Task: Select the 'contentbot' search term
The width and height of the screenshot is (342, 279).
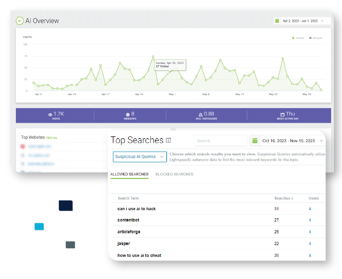Action: click(128, 220)
